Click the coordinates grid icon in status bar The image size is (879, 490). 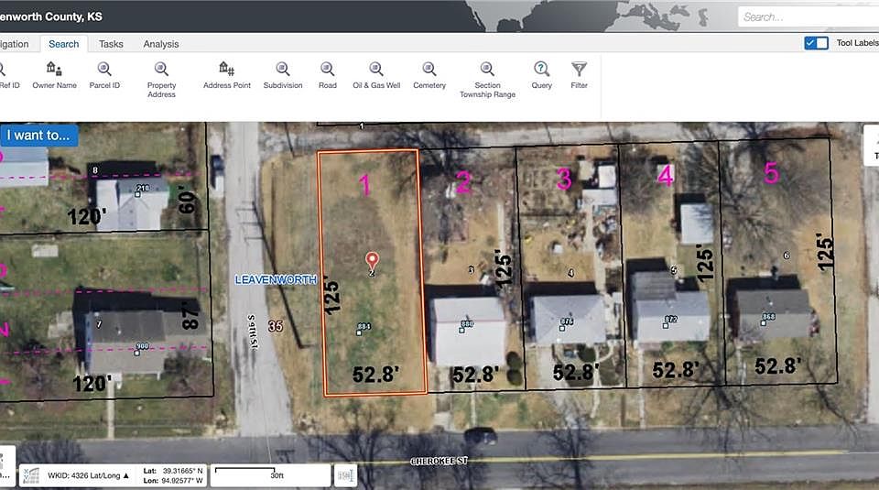[x=31, y=476]
